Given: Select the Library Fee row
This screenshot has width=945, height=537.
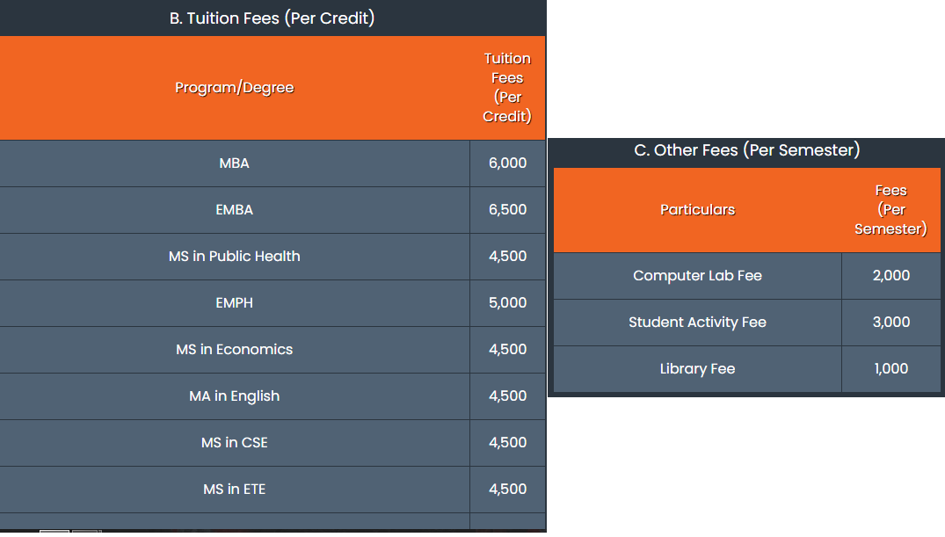Looking at the screenshot, I should [746, 369].
